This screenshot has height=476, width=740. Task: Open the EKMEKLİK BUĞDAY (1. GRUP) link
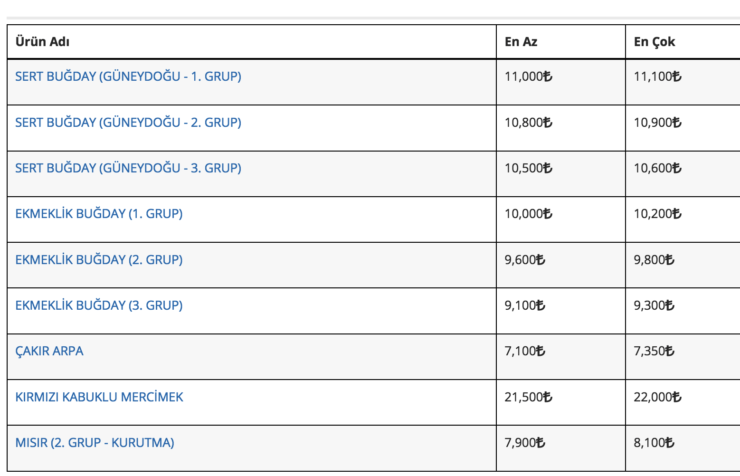click(x=99, y=214)
